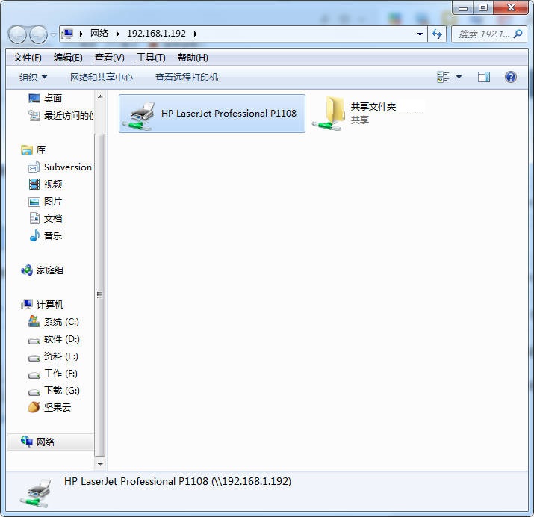Click the 文档 library icon
Image resolution: width=534 pixels, height=517 pixels.
point(34,218)
